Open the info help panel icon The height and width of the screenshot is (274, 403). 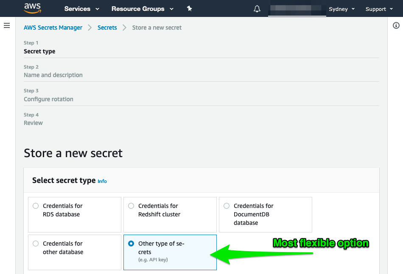point(396,25)
